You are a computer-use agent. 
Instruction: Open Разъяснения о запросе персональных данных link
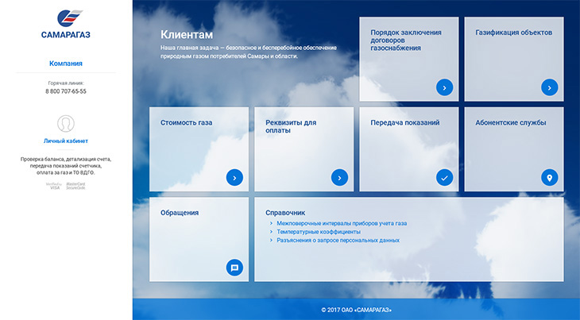click(x=338, y=240)
